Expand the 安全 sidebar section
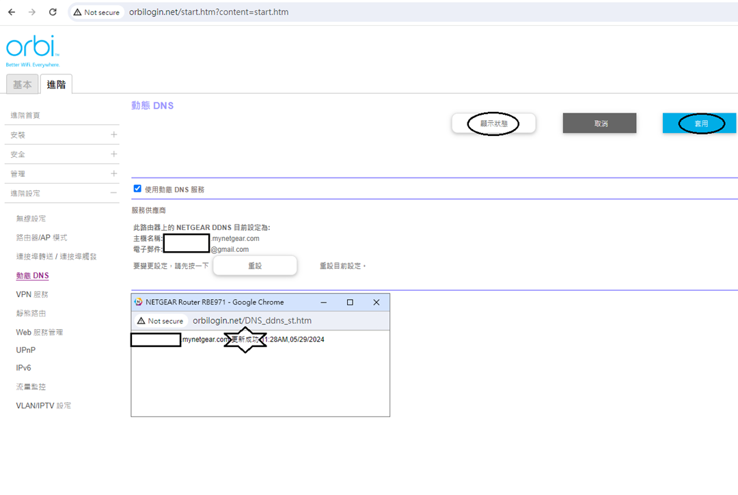 [x=113, y=154]
